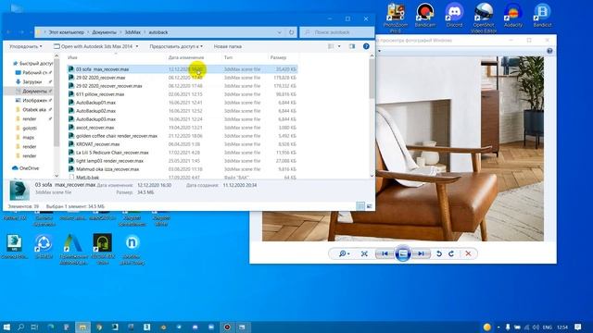Delete the photo with red X
The height and width of the screenshot is (333, 593).
468,253
